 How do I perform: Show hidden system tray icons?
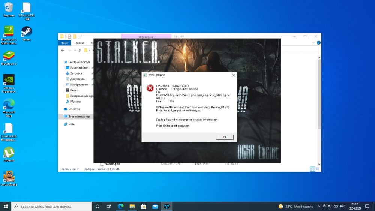tap(319, 206)
